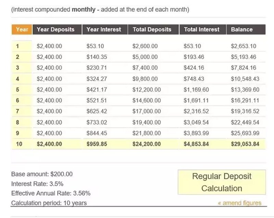Click the Regular Deposit Calculation box

(x=222, y=182)
